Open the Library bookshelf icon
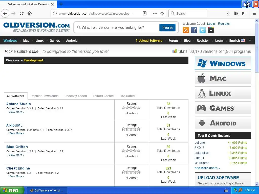The width and height of the screenshot is (259, 194). [x=236, y=13]
